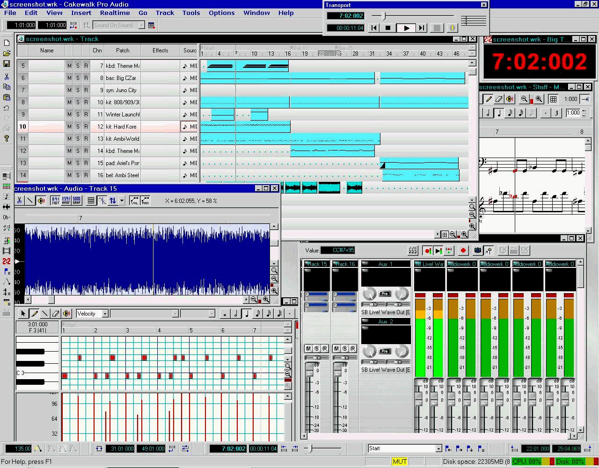Screen dimensions: 599x468
Task: Click Stop in the Transport window
Action: pos(387,28)
